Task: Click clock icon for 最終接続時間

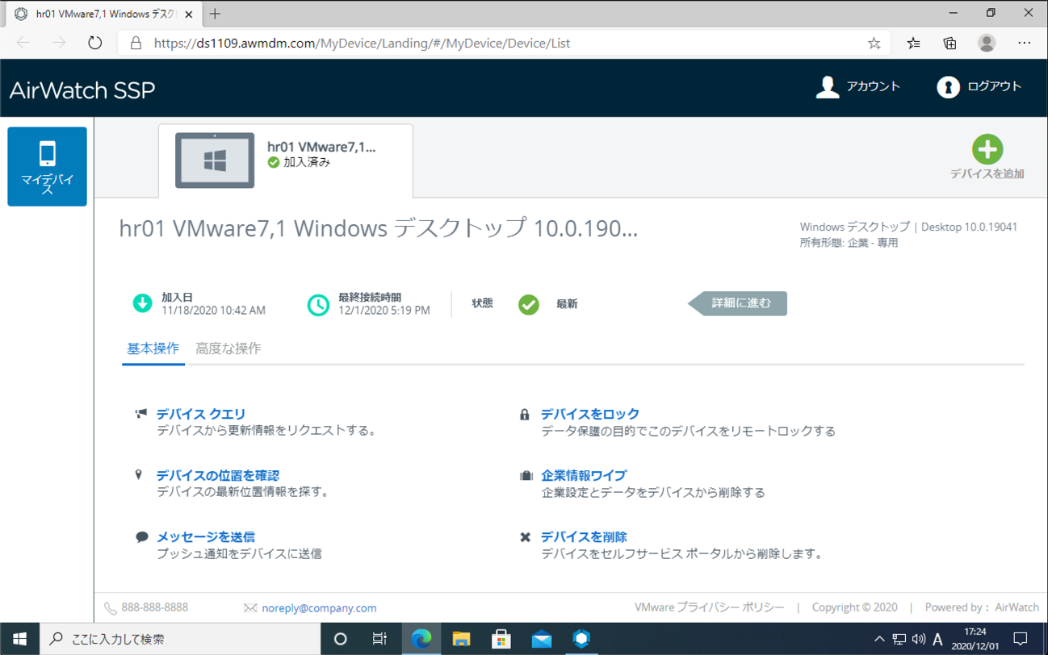Action: [318, 304]
